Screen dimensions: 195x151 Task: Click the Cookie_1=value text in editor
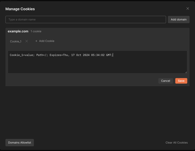click(x=22, y=55)
